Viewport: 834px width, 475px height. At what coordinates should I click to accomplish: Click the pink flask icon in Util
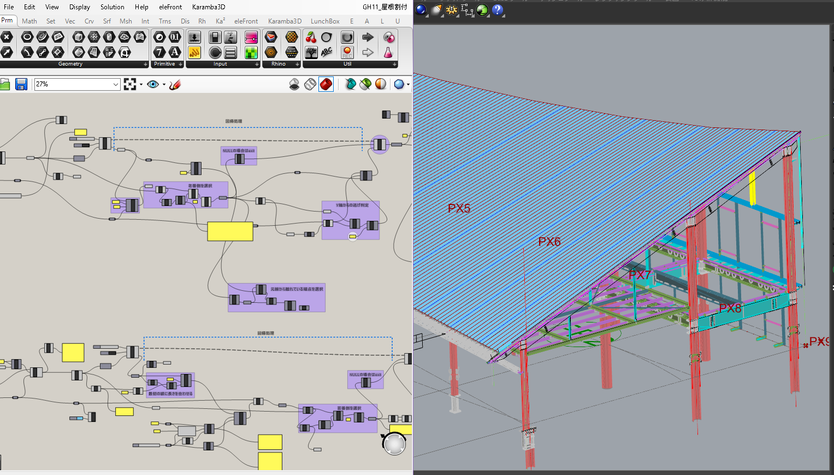tap(388, 52)
